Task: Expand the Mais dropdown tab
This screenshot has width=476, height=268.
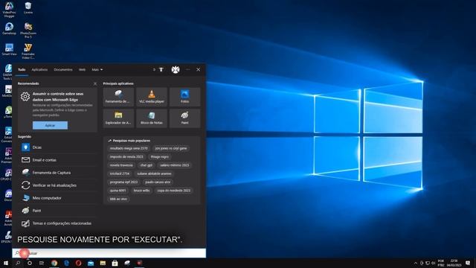Action: [97, 69]
